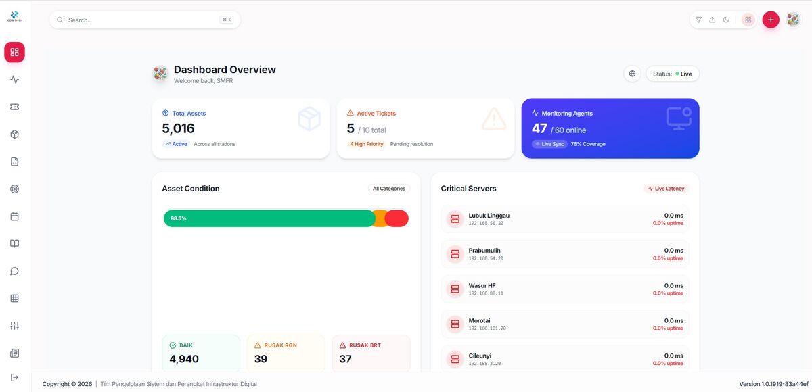Click the monitor icon on Monitoring Agents card

tap(679, 119)
